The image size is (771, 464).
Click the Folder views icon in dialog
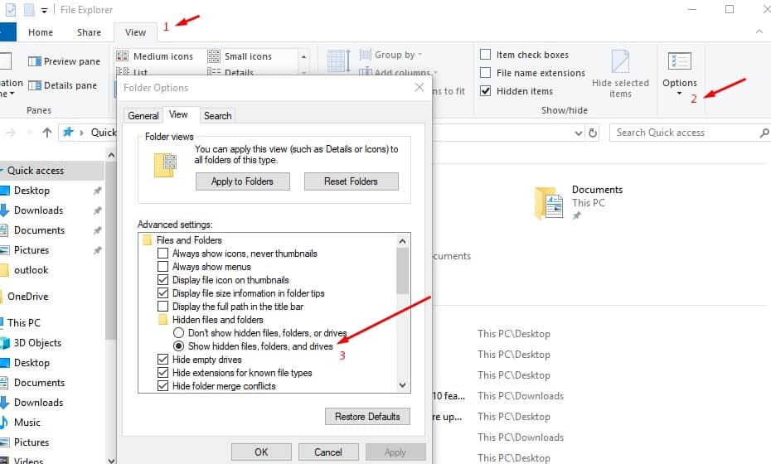pos(165,165)
